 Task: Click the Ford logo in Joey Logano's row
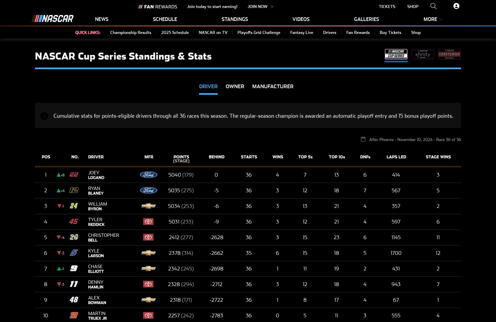(x=148, y=174)
